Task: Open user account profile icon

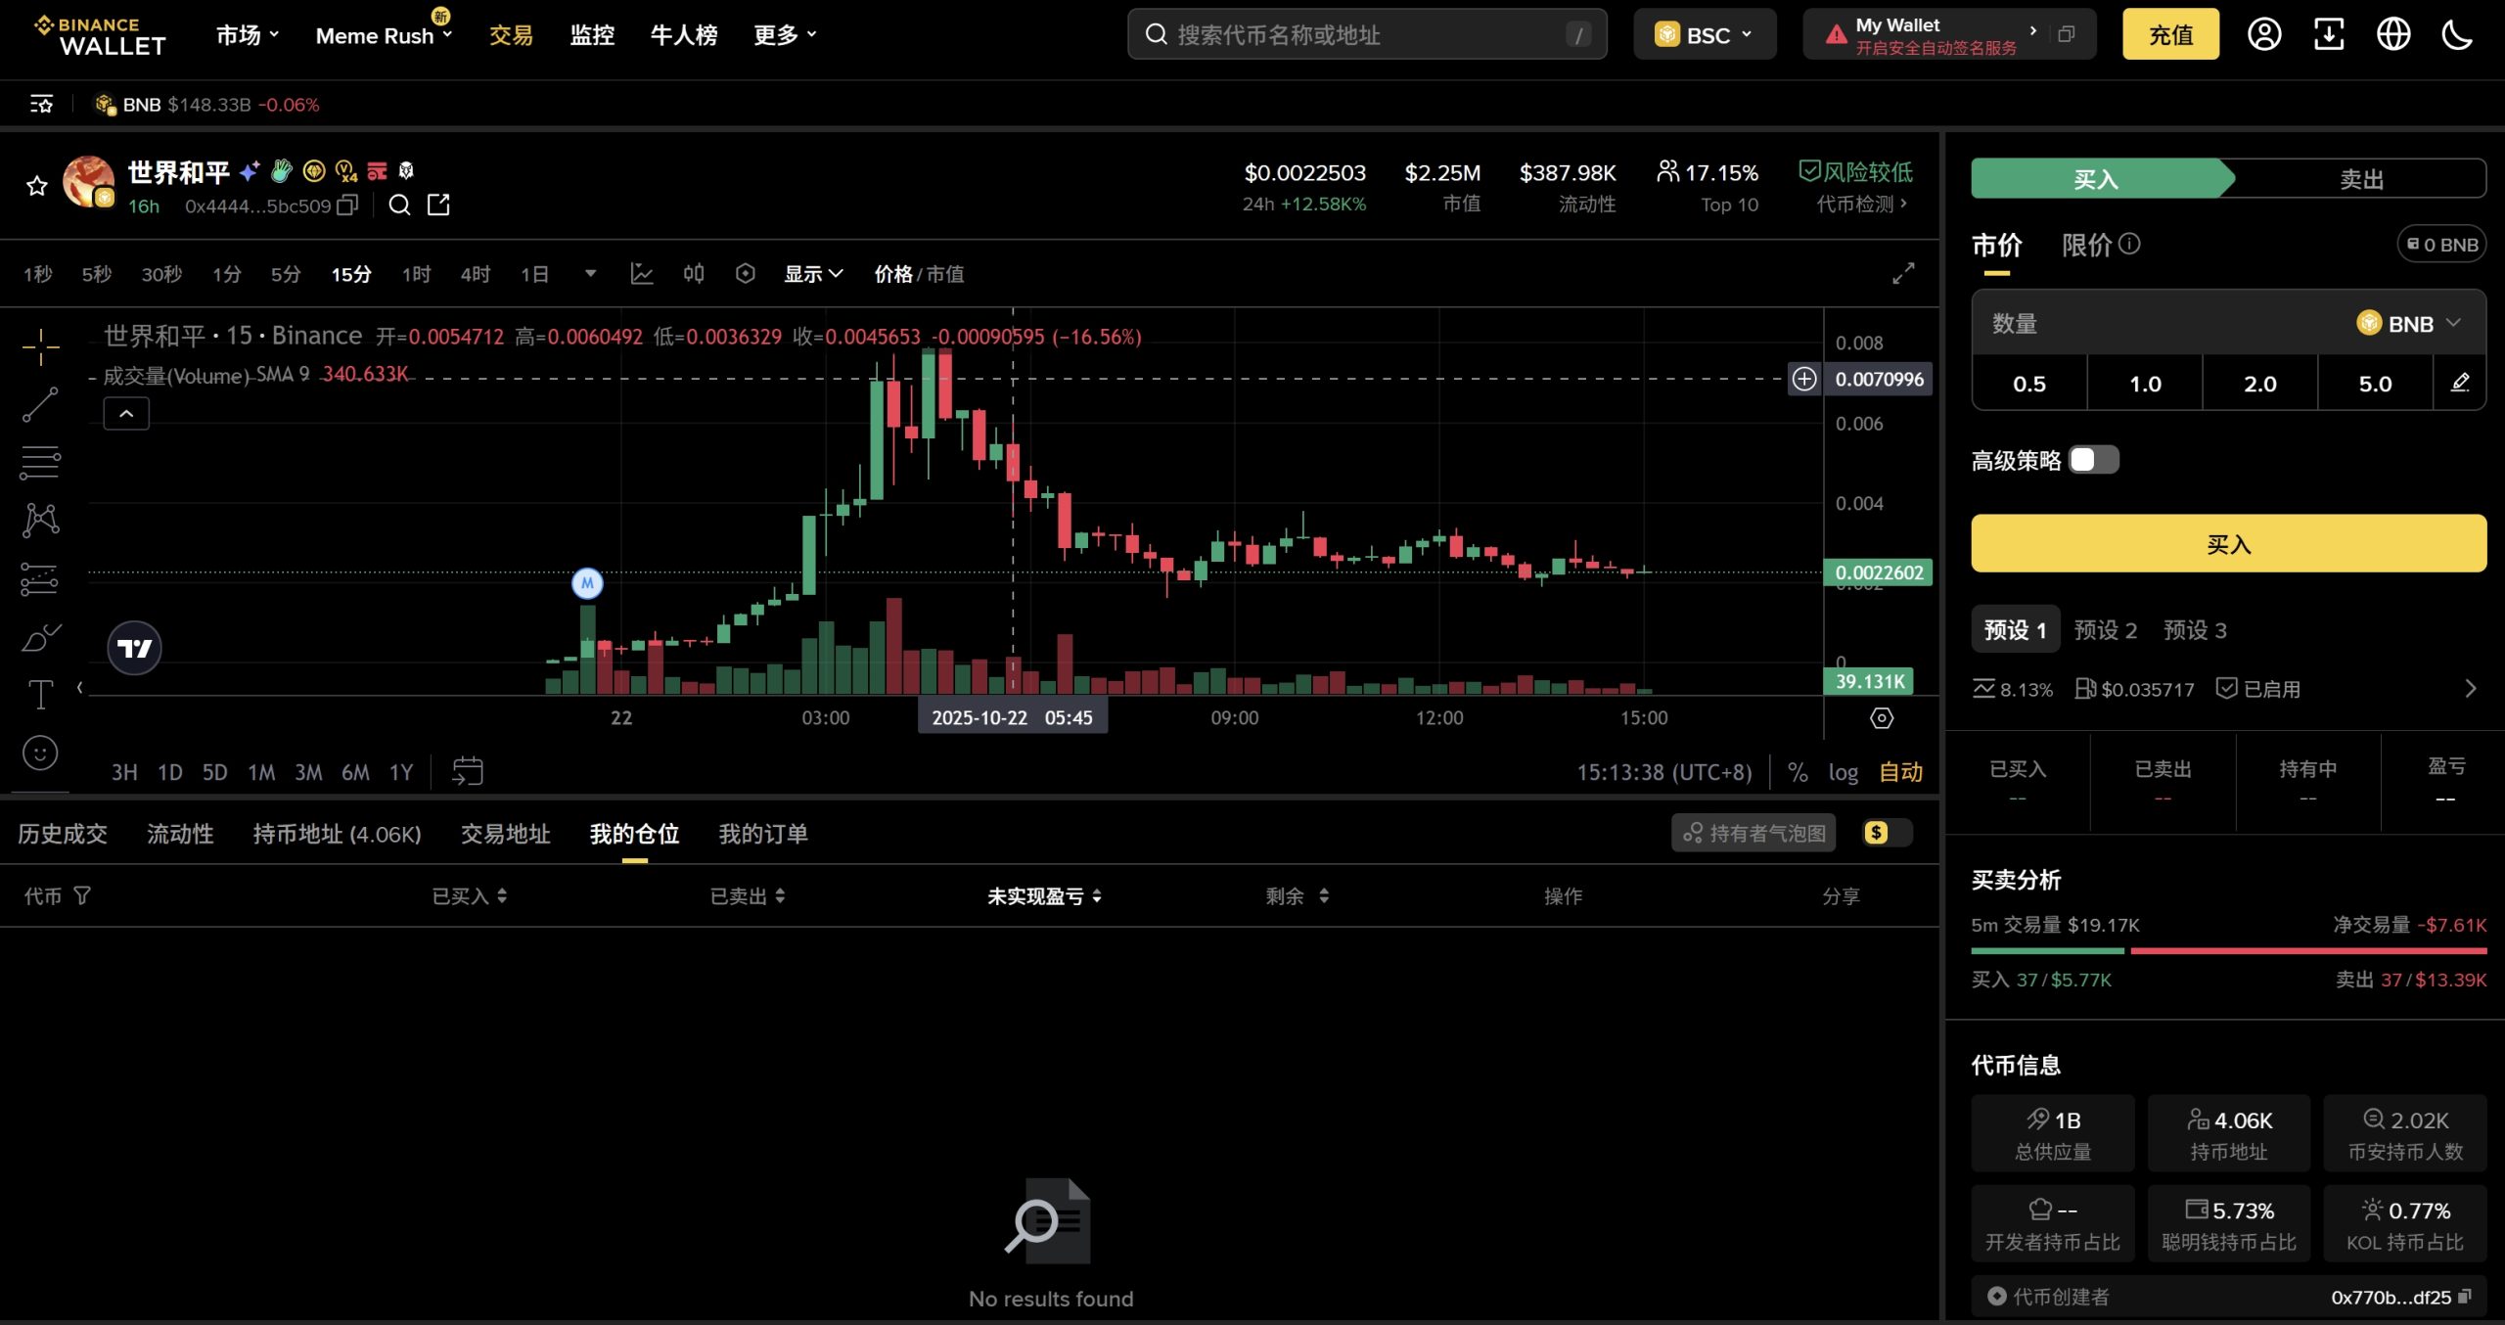Action: (x=2263, y=35)
